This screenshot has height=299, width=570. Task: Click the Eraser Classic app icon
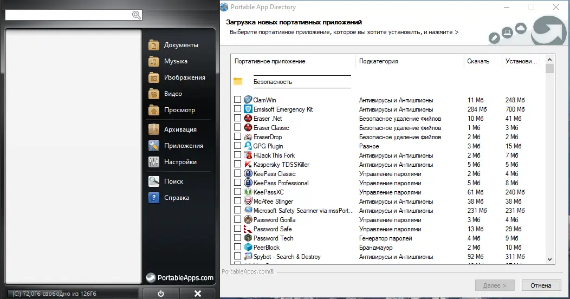248,127
